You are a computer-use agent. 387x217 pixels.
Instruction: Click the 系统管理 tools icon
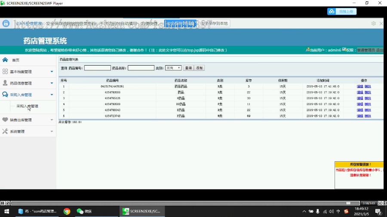coord(5,131)
